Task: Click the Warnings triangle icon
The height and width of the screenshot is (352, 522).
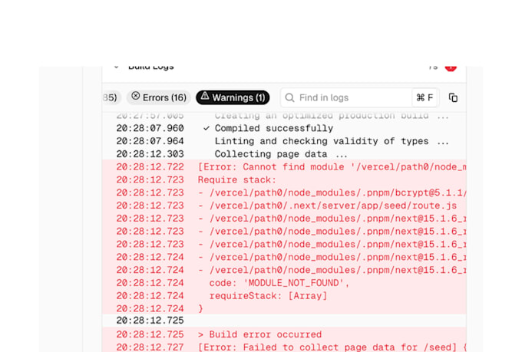Action: point(205,96)
